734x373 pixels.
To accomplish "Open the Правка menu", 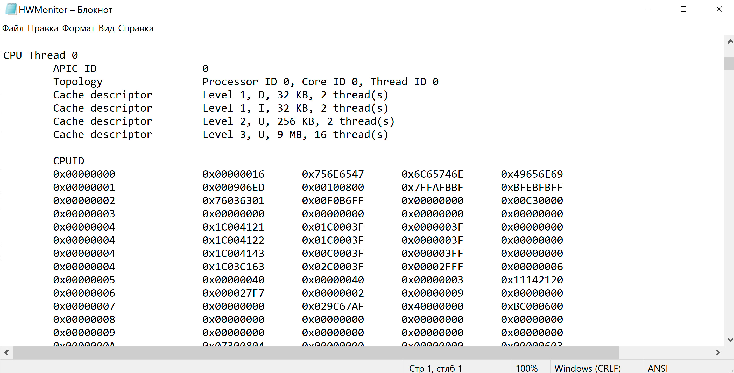I will 43,28.
